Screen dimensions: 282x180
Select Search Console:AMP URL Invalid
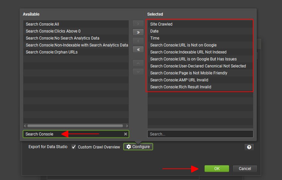click(x=200, y=80)
